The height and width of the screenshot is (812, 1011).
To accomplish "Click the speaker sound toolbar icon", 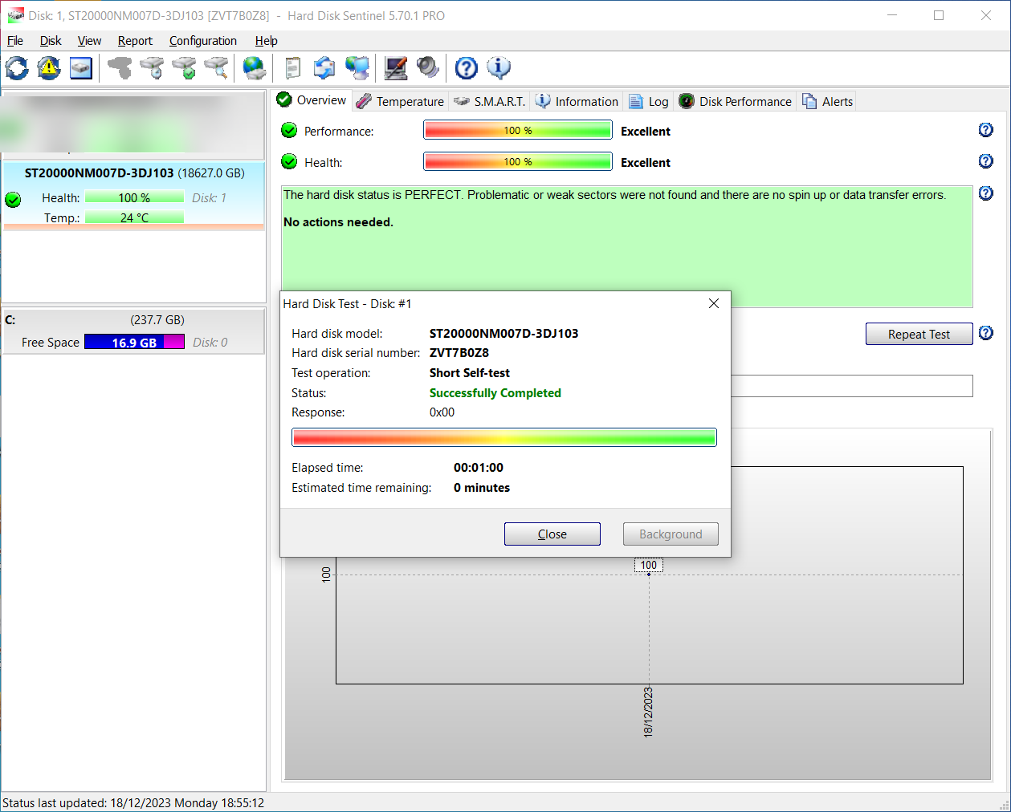I will point(428,68).
